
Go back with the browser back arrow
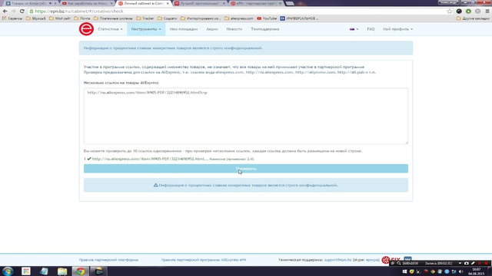[5, 11]
